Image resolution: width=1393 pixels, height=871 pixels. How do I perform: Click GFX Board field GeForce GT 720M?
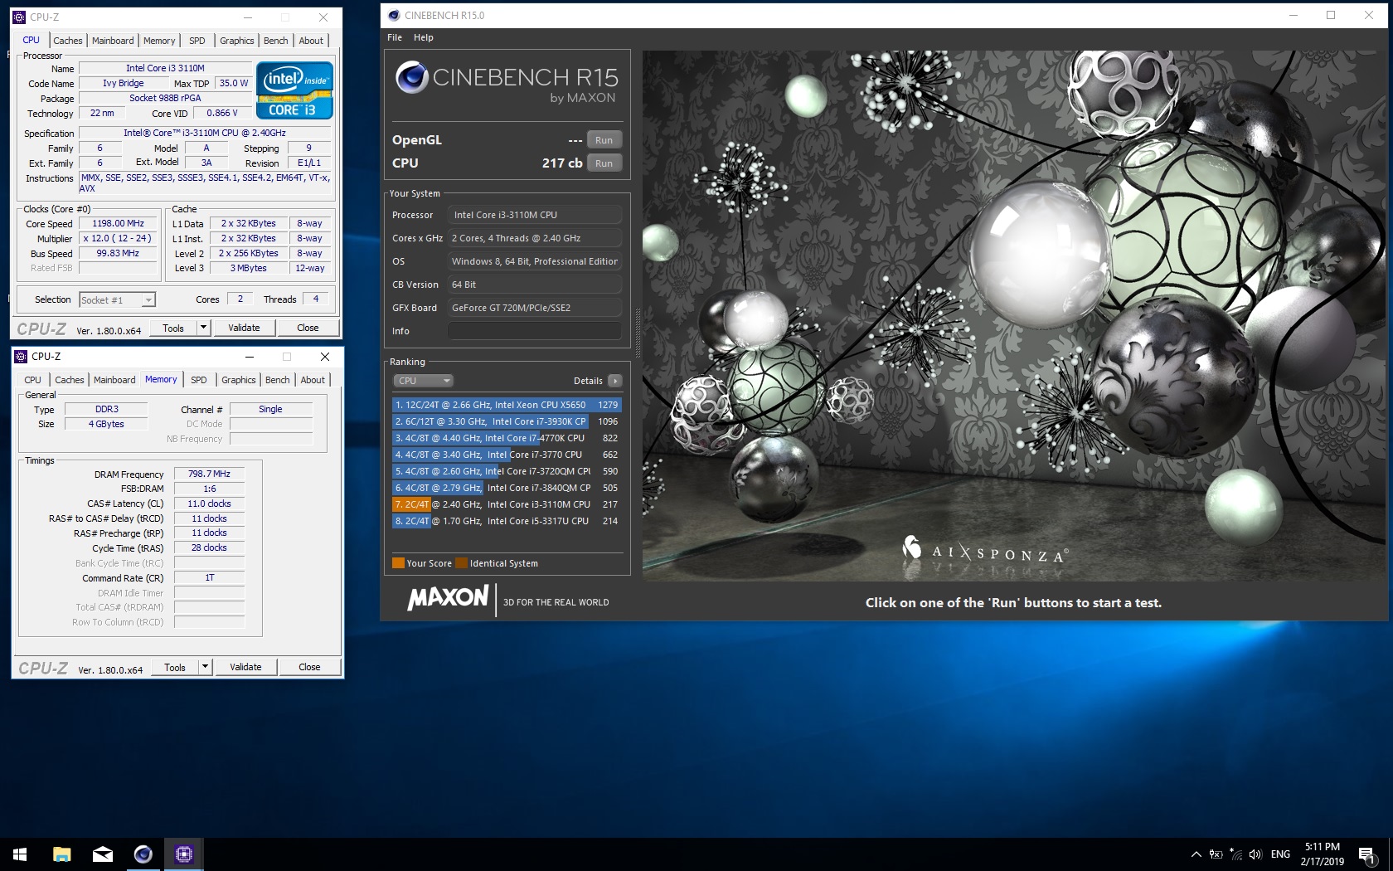click(535, 308)
